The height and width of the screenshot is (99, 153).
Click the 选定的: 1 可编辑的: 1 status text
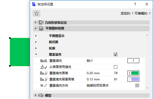point(135,13)
